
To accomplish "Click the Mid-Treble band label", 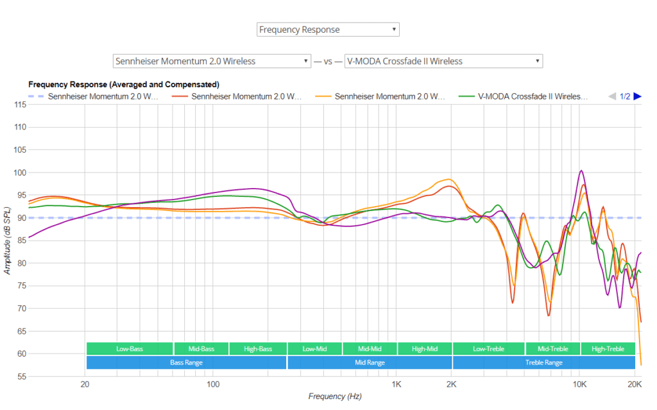I will (553, 349).
